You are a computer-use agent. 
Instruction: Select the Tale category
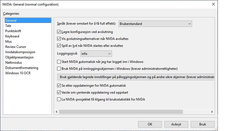coord(8,26)
